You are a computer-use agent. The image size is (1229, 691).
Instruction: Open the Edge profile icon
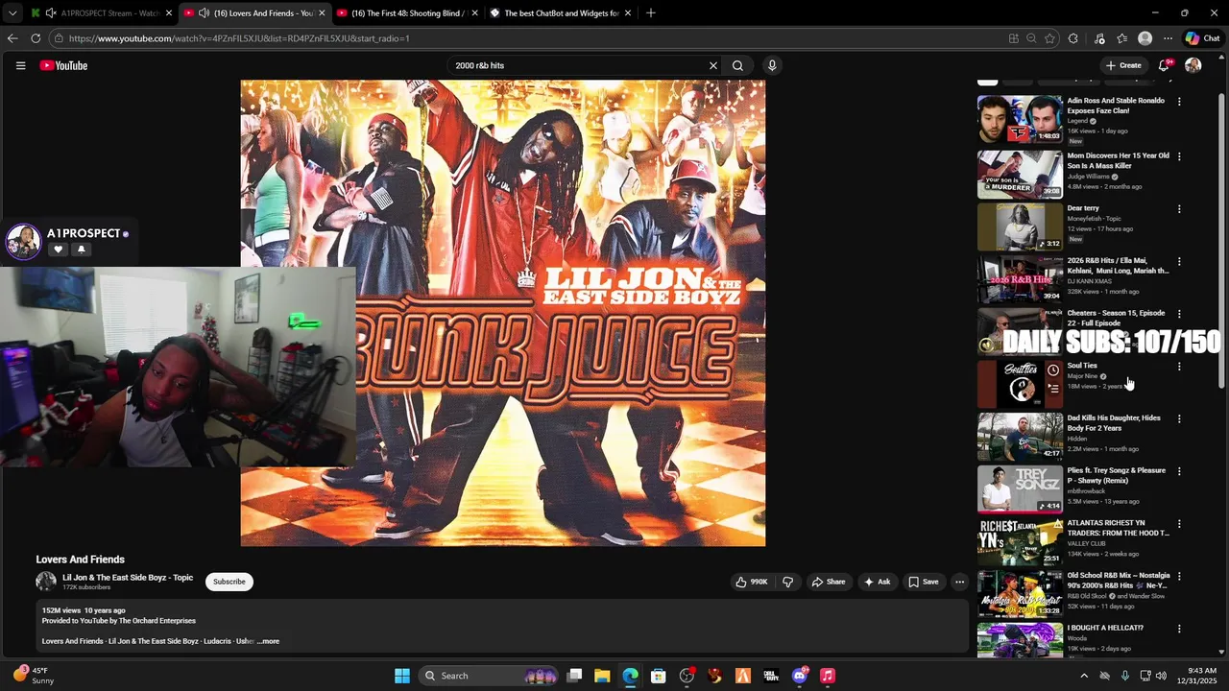tap(1145, 38)
